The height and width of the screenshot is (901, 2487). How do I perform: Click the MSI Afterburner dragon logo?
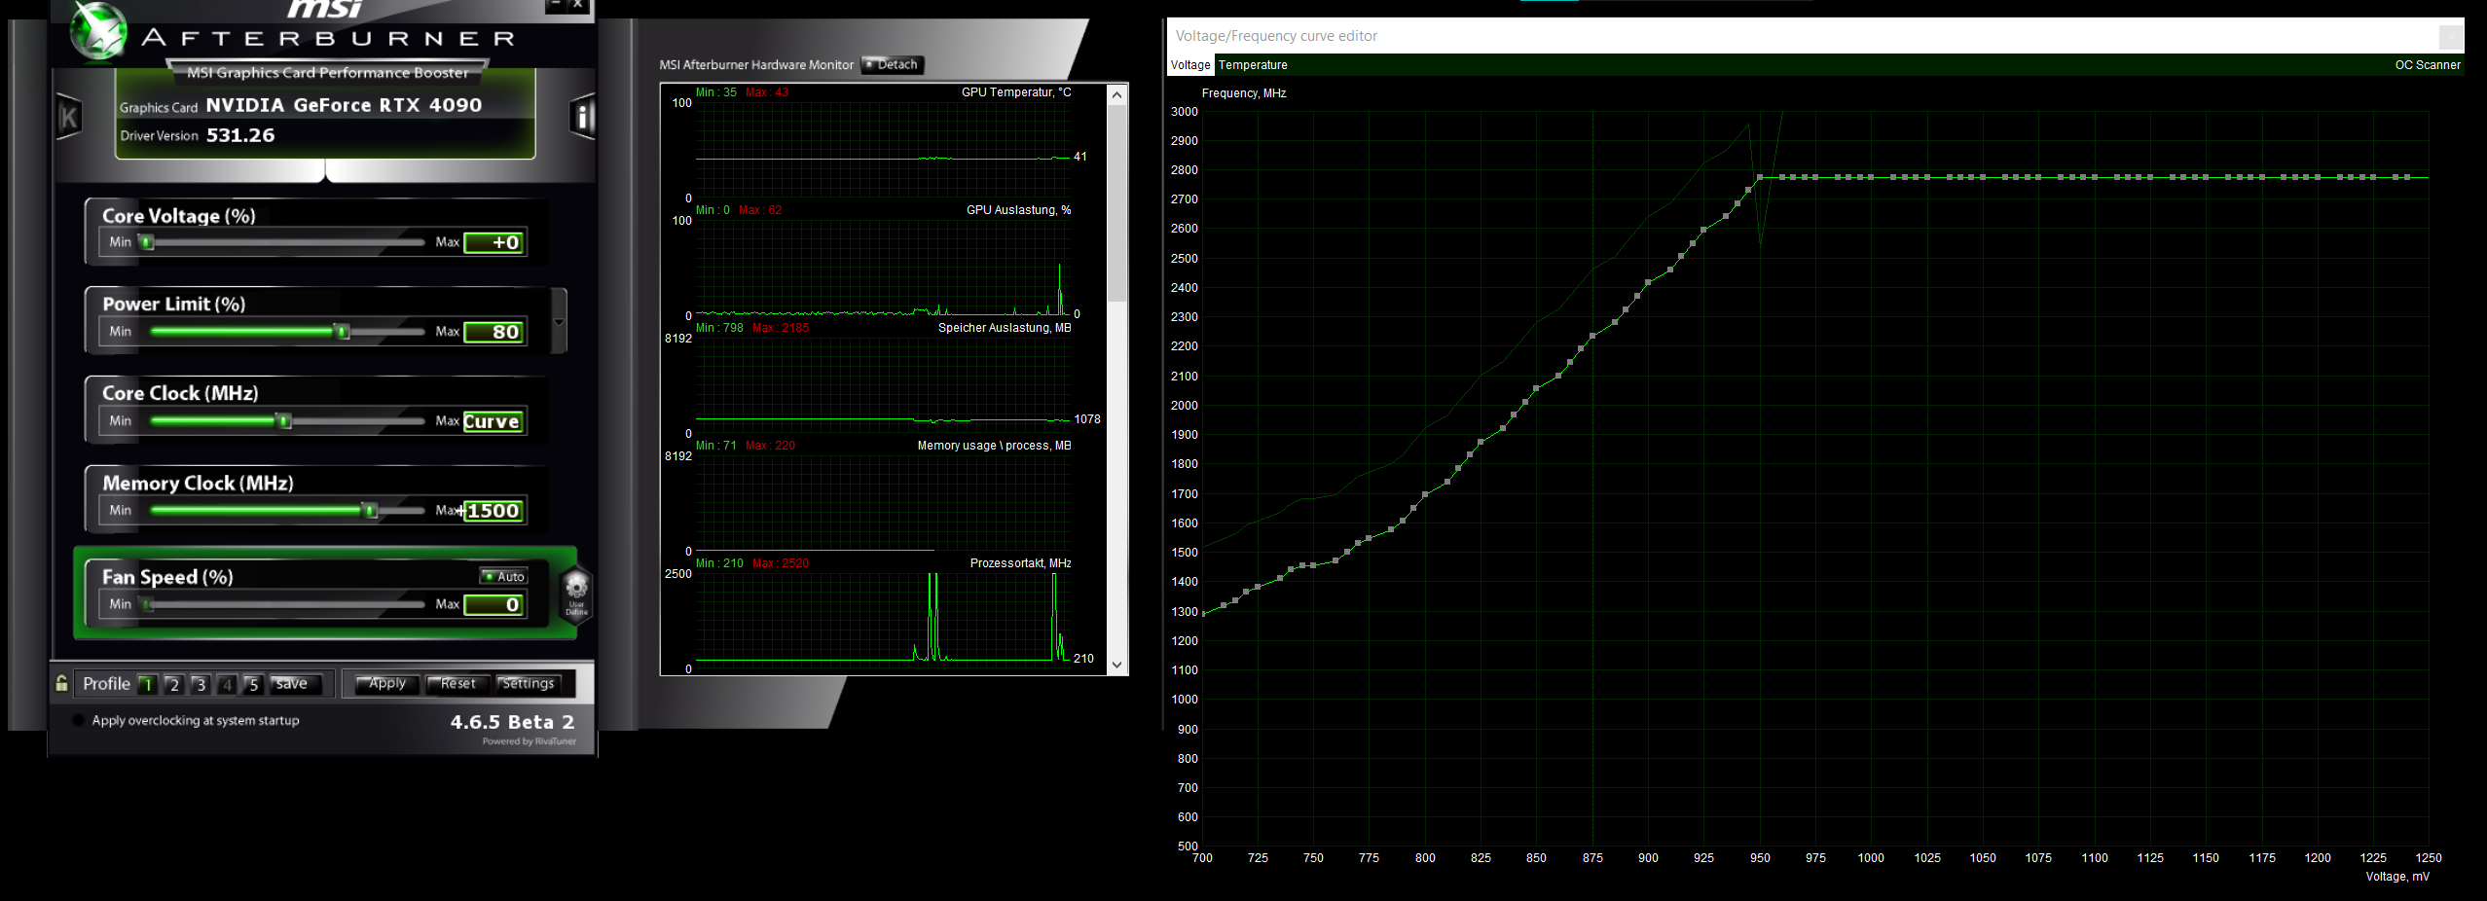tap(98, 31)
